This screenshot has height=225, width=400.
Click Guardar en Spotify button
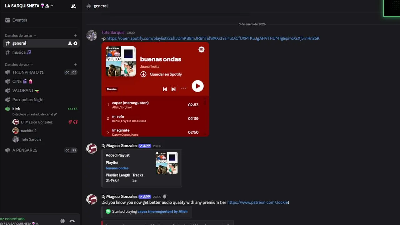(x=161, y=74)
